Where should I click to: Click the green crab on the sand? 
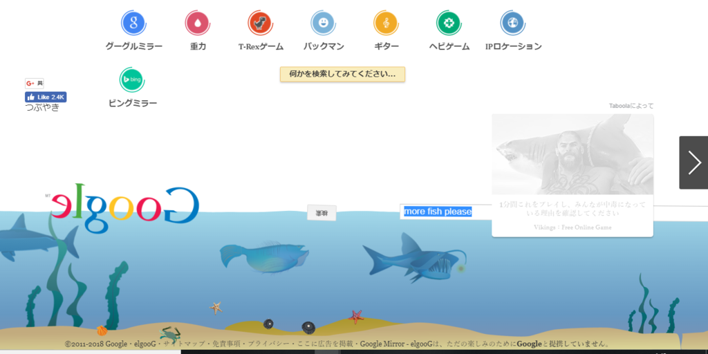click(170, 334)
